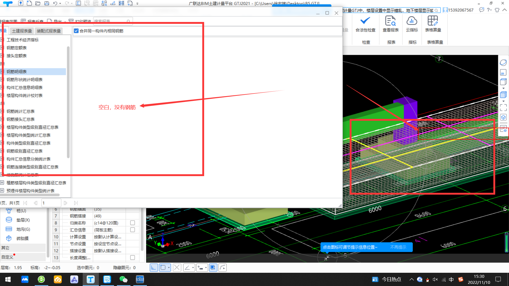Click the Save icon in quick toolbar

(47, 3)
